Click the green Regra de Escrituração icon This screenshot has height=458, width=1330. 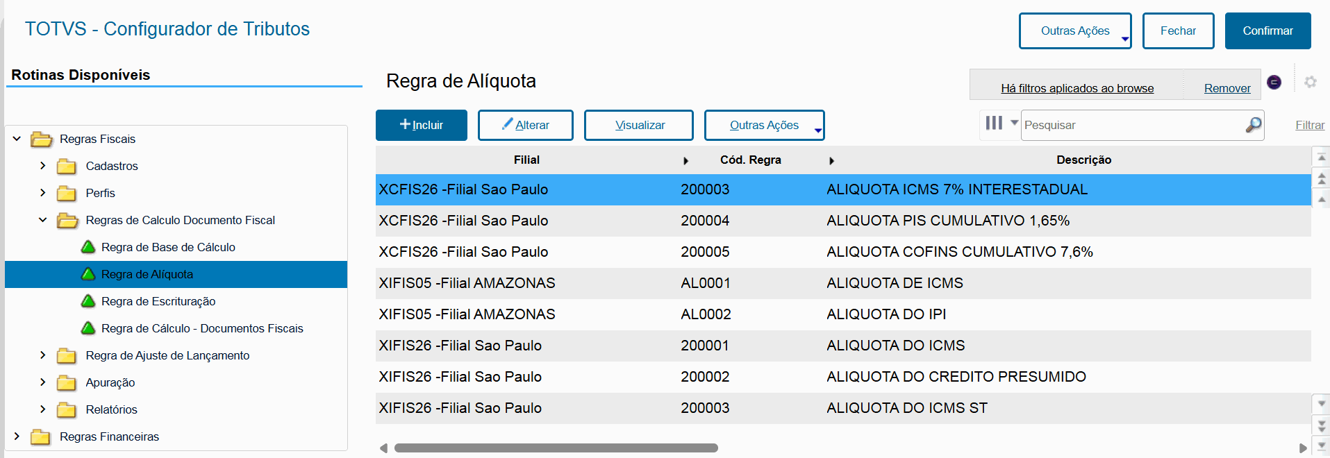[88, 301]
